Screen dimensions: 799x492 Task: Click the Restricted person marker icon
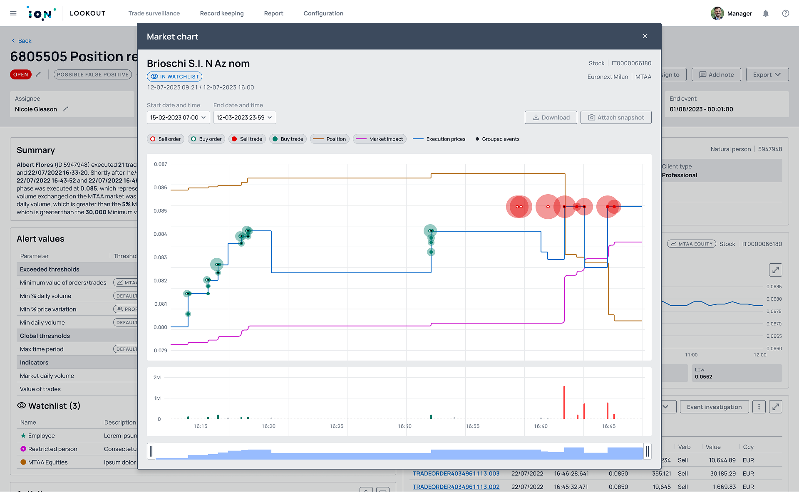pos(23,449)
